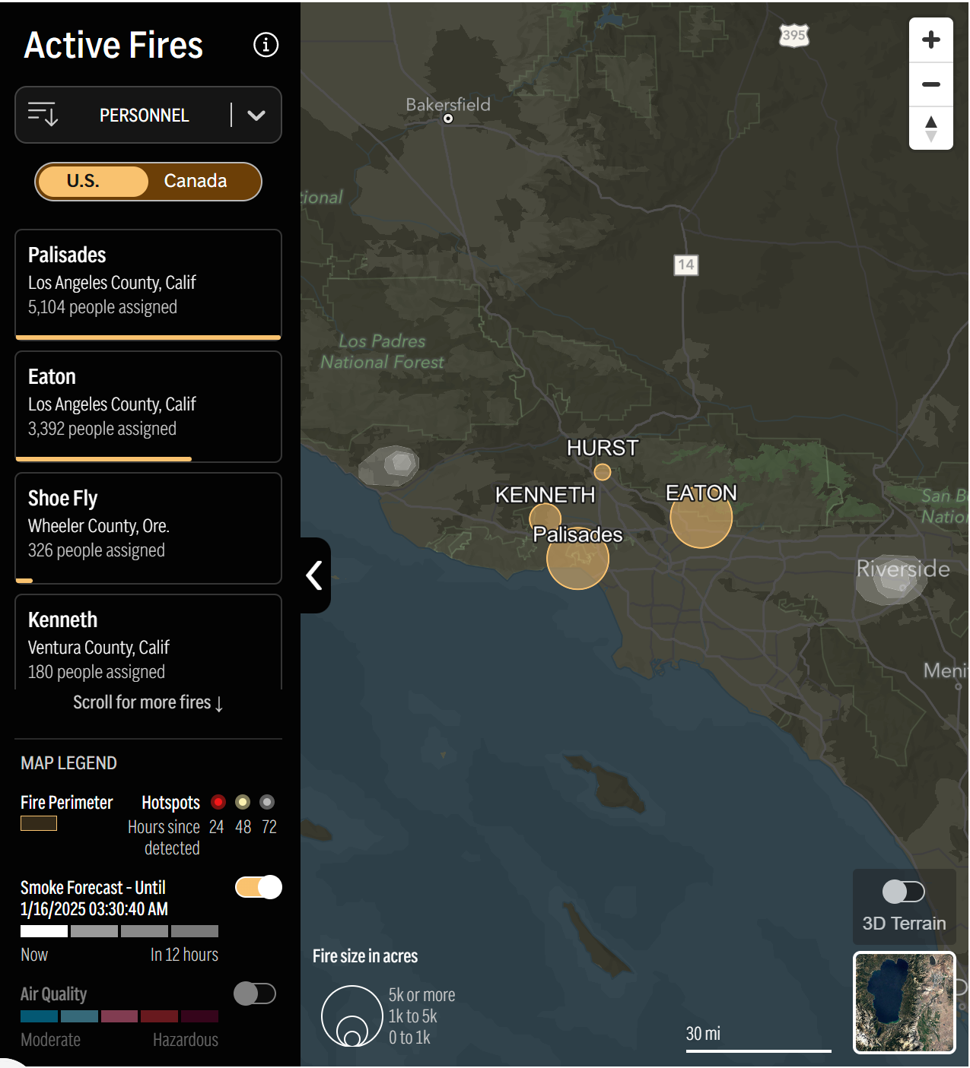Enable the 3D Terrain switch
The height and width of the screenshot is (1068, 970).
click(903, 892)
